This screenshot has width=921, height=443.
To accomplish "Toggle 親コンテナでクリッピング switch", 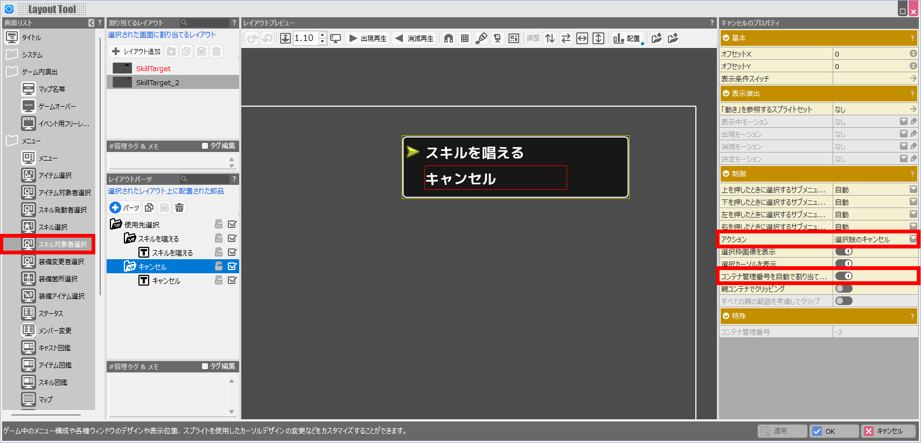I will point(843,288).
